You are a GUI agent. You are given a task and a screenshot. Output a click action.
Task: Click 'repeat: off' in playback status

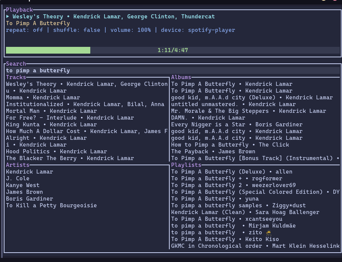coord(24,30)
